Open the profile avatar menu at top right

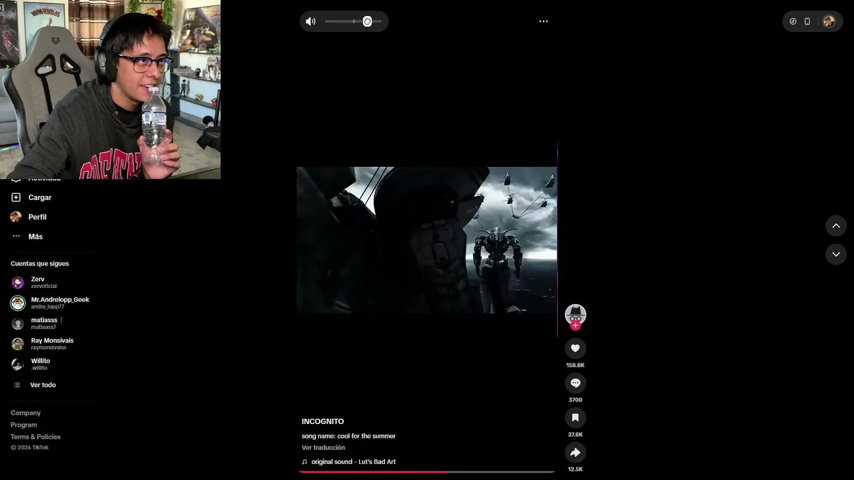(829, 21)
